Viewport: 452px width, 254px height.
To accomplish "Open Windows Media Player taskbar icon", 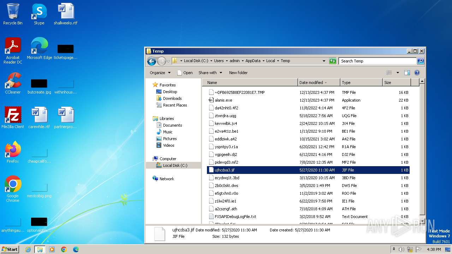I will [x=52, y=249].
